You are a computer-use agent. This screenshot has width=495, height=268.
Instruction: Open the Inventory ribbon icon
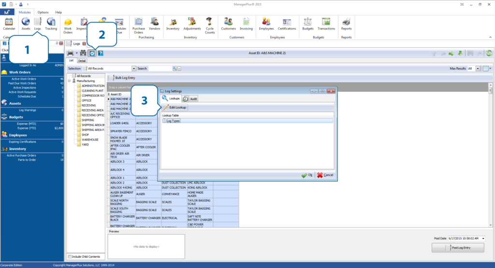pos(173,24)
